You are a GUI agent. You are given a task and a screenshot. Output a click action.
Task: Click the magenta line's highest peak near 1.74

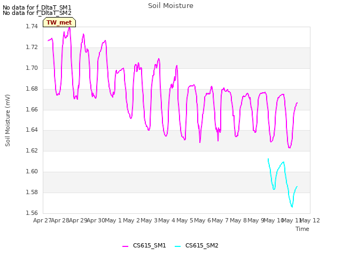[69, 28]
